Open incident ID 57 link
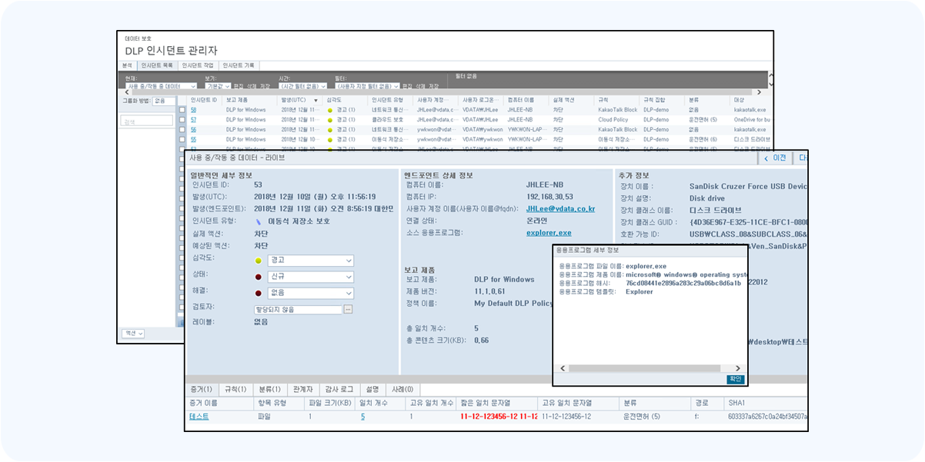Image resolution: width=925 pixels, height=462 pixels. [x=194, y=120]
